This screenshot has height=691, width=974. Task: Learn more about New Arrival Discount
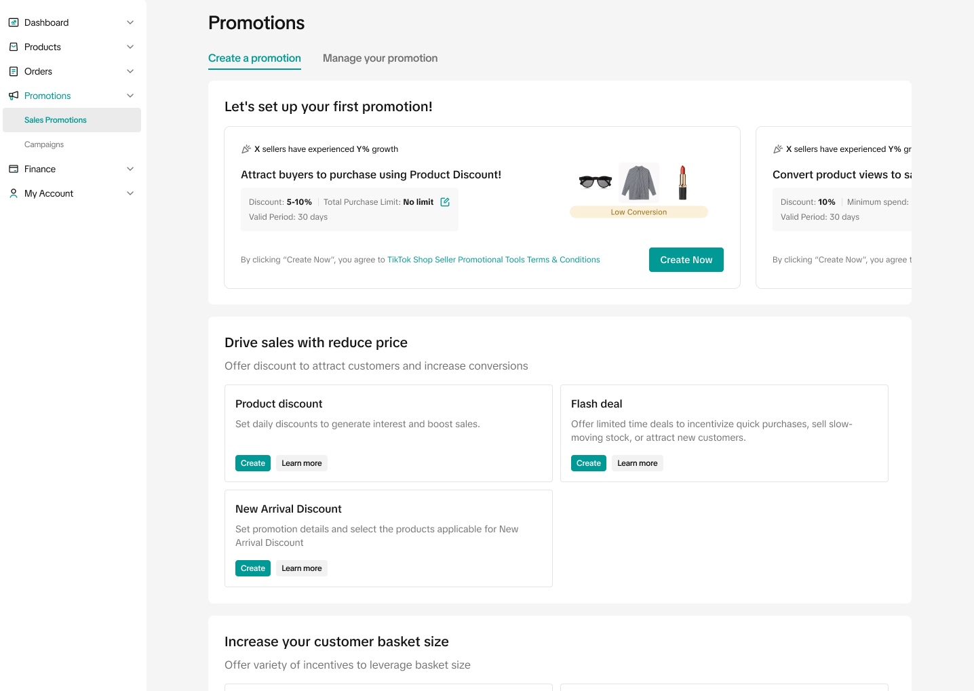pos(301,568)
